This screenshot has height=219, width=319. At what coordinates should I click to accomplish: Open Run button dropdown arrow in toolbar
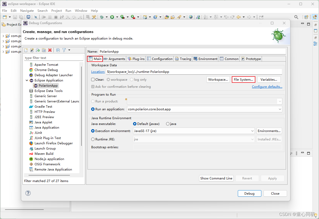pyautogui.click(x=117, y=17)
